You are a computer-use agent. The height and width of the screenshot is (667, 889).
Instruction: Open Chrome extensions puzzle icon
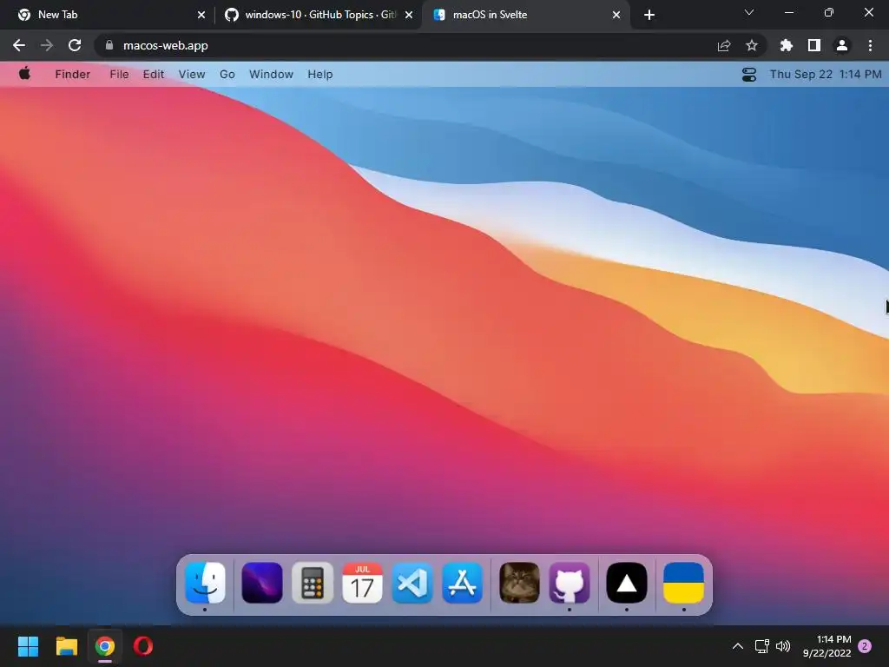[x=786, y=45]
